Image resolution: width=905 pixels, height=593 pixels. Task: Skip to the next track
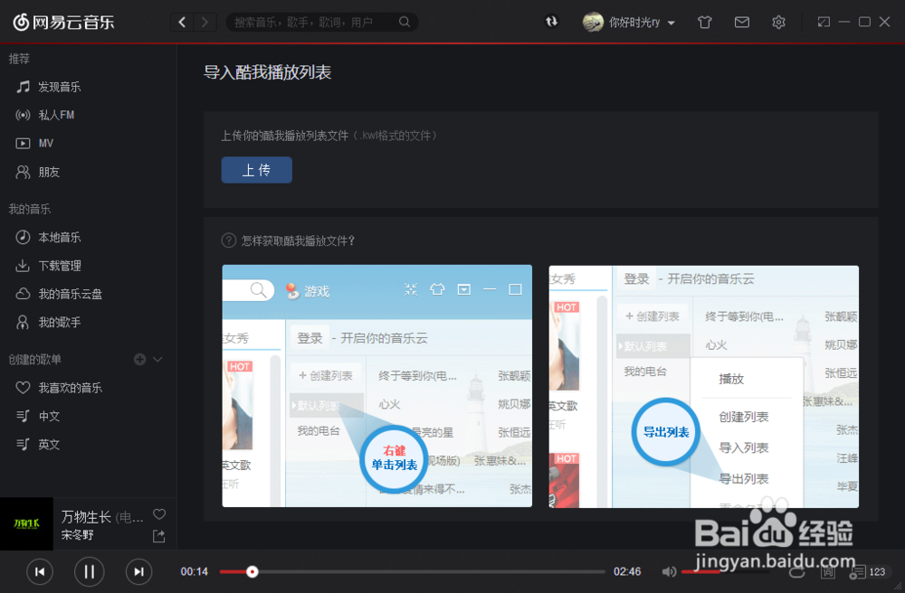click(138, 571)
